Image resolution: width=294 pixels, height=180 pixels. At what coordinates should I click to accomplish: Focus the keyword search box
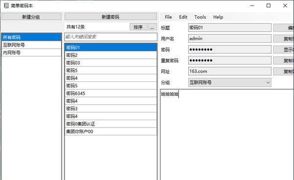click(111, 37)
